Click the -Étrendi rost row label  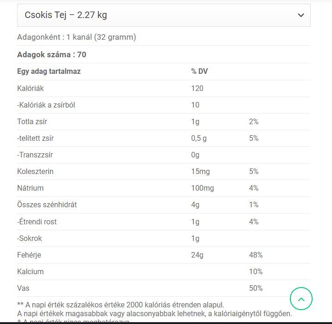coord(37,222)
